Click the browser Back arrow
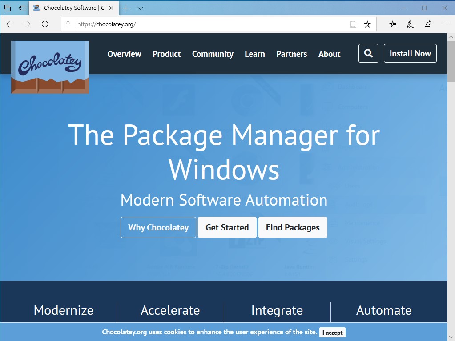Viewport: 455px width, 341px height. point(10,24)
